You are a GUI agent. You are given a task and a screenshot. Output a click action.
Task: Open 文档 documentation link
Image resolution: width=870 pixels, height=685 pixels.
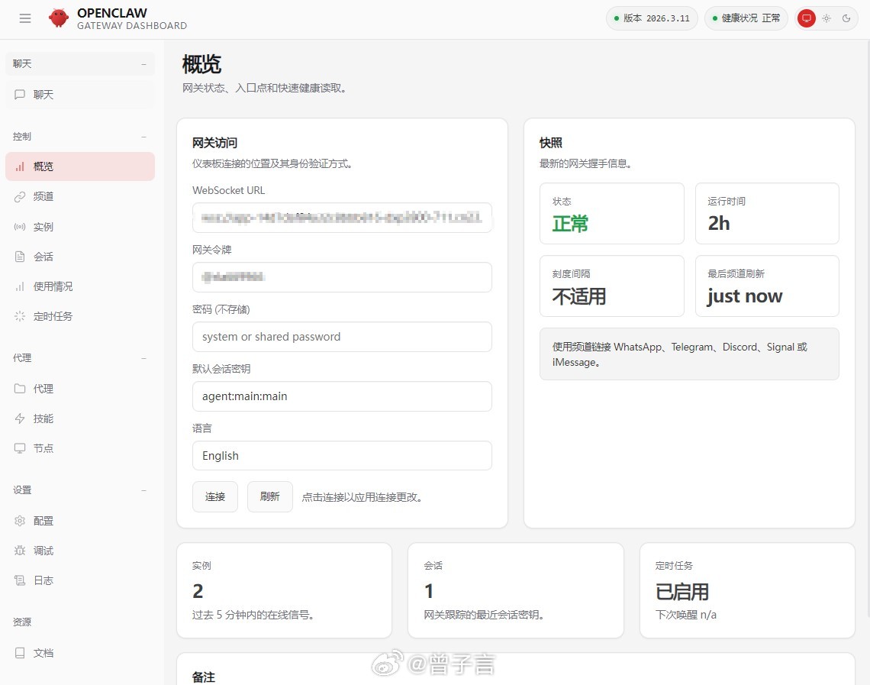pyautogui.click(x=80, y=653)
